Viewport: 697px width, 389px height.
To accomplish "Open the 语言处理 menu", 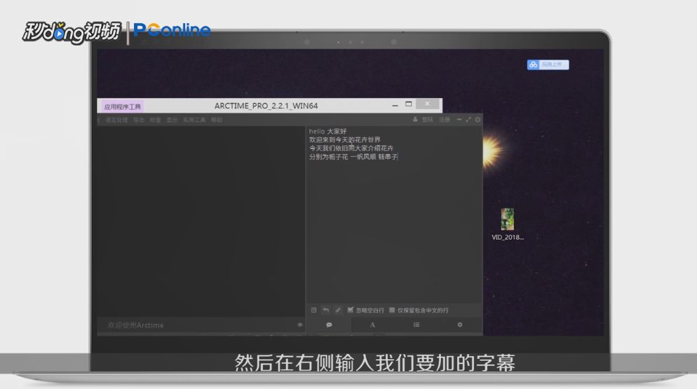I will point(116,120).
